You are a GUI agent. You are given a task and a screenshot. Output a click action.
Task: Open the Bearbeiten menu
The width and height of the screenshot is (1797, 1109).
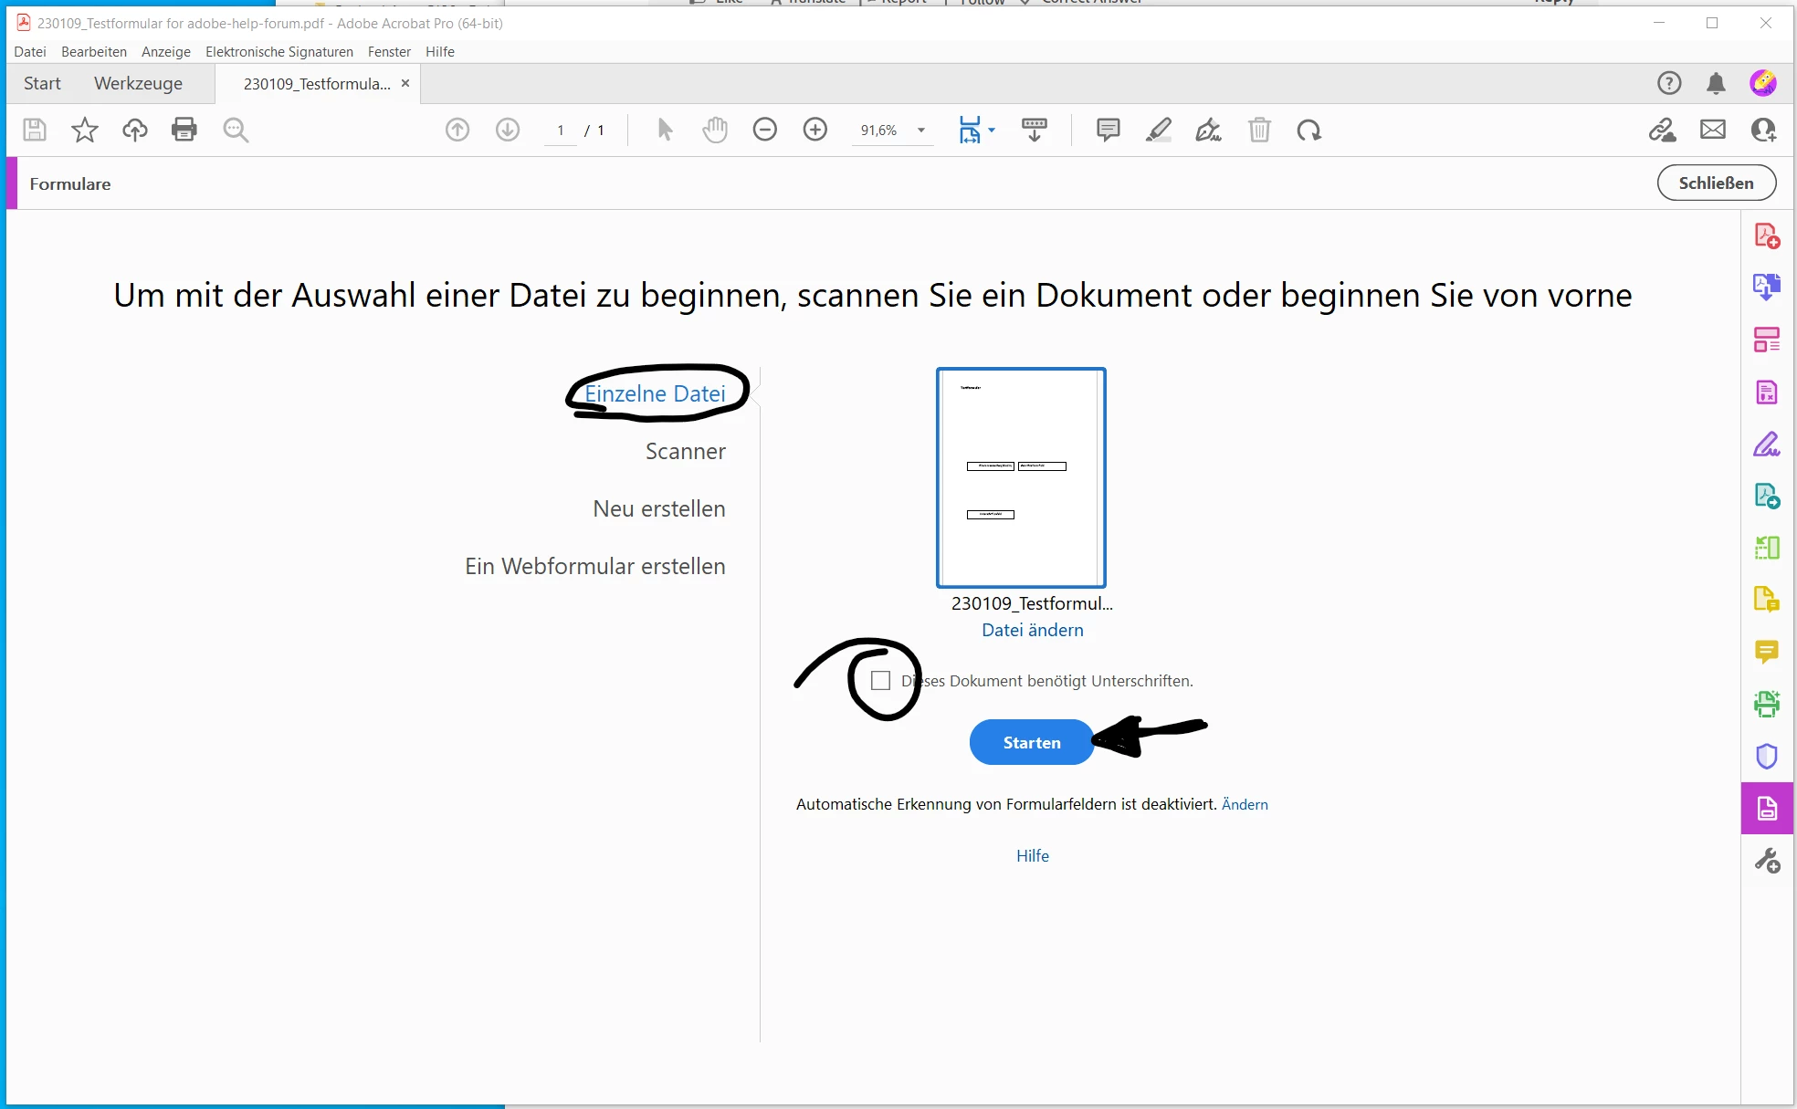[94, 52]
